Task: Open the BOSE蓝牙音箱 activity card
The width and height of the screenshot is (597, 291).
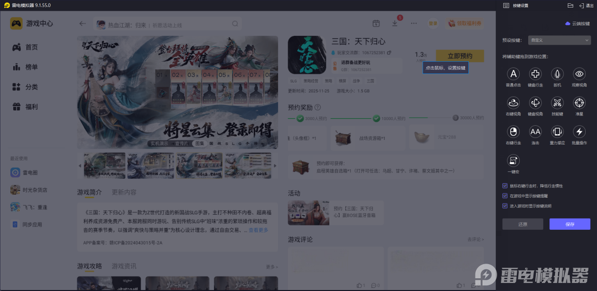Action: (335, 212)
